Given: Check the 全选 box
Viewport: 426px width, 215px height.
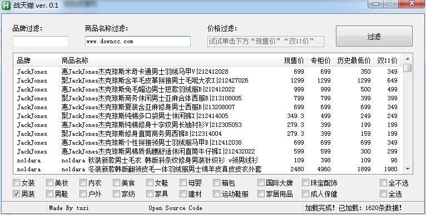Looking at the screenshot, I should 383,193.
